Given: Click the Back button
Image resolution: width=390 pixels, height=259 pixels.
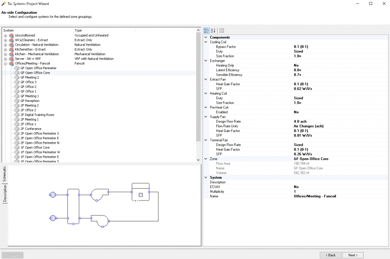Looking at the screenshot, I should click(x=330, y=255).
